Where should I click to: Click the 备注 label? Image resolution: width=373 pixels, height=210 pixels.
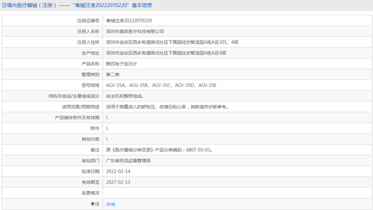(95, 150)
